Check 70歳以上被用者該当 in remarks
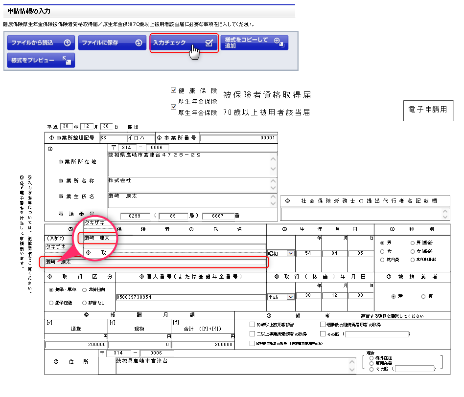 [x=252, y=324]
